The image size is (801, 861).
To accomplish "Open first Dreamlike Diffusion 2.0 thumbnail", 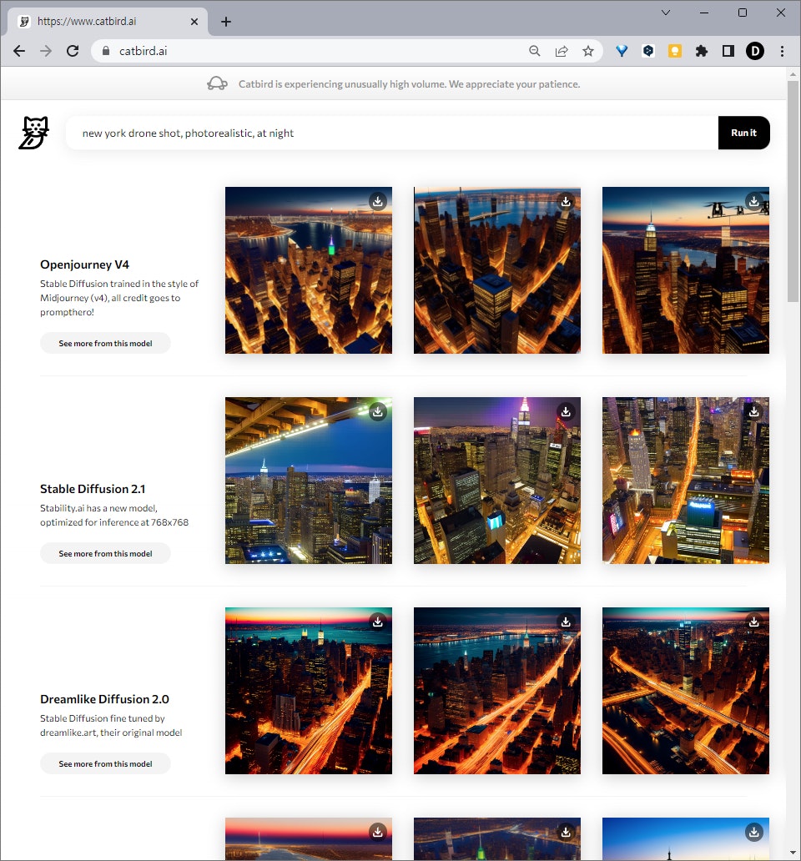I will [x=309, y=691].
